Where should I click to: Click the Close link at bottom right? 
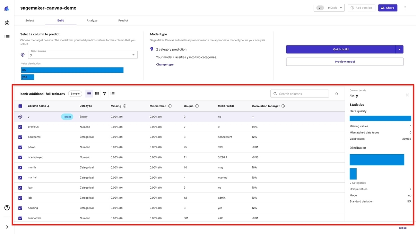click(402, 228)
